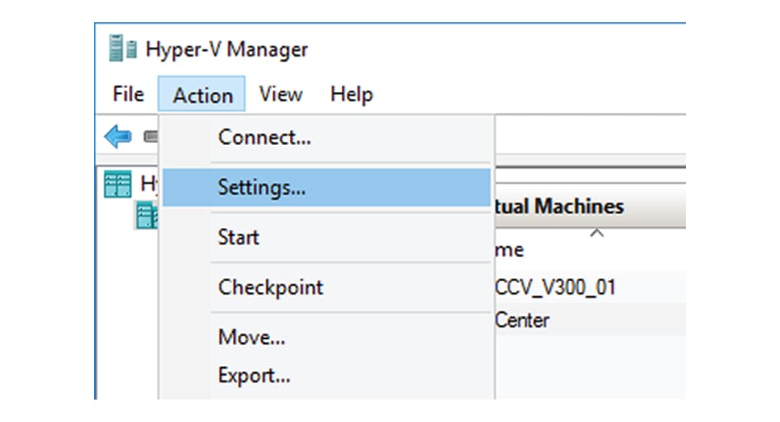Image resolution: width=780 pixels, height=422 pixels.
Task: Select Settings... in the Action menu
Action: click(326, 188)
